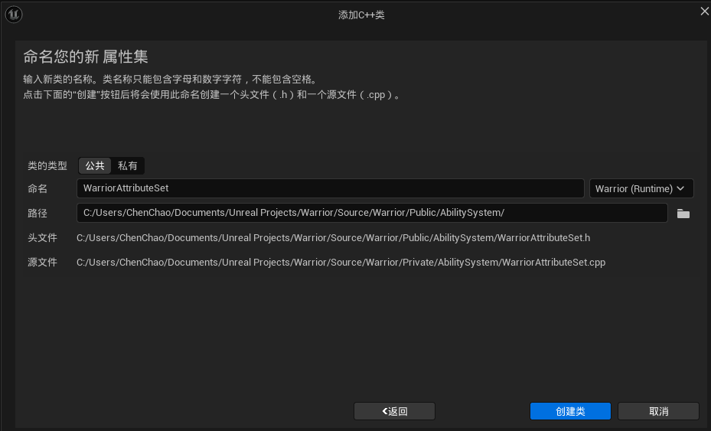Click the 头文件 label
Viewport: 711px width, 431px height.
pos(42,238)
